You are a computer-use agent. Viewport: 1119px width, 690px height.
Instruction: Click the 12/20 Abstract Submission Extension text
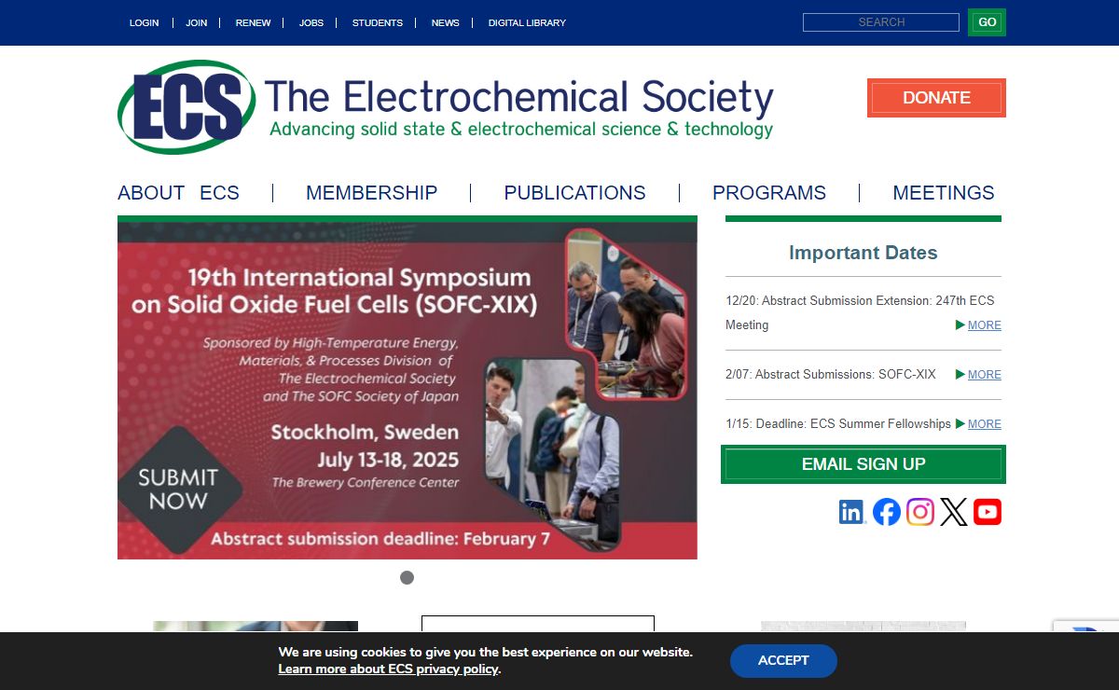pos(860,312)
